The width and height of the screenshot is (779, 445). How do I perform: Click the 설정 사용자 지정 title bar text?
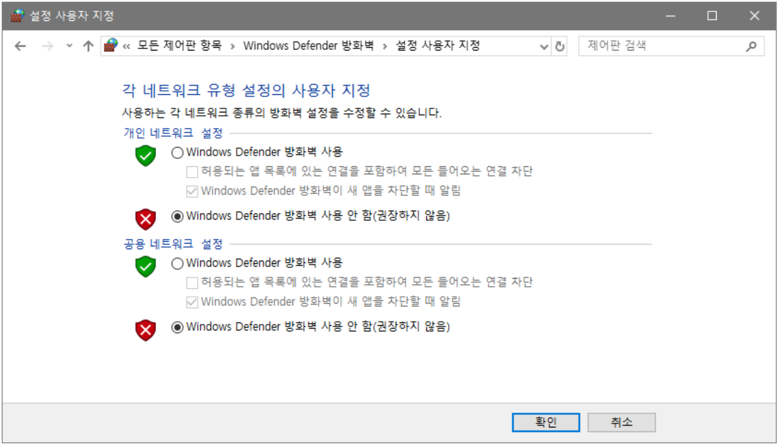tap(71, 16)
